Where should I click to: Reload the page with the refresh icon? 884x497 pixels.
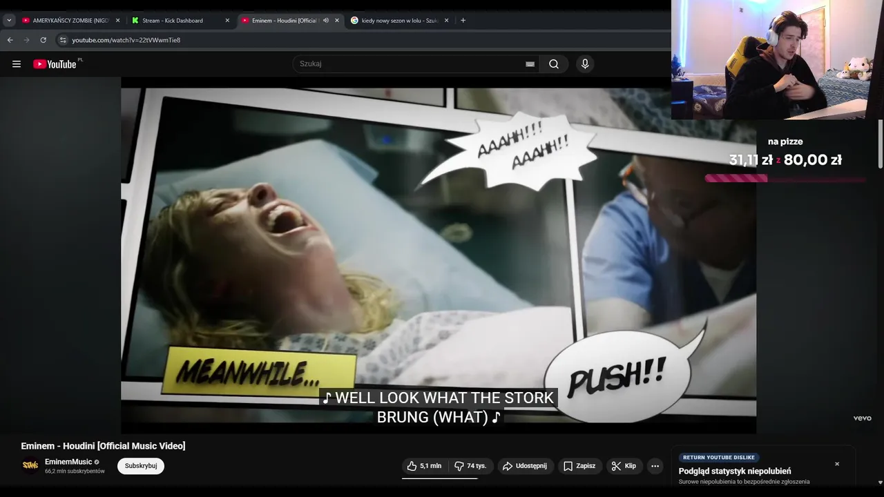43,40
